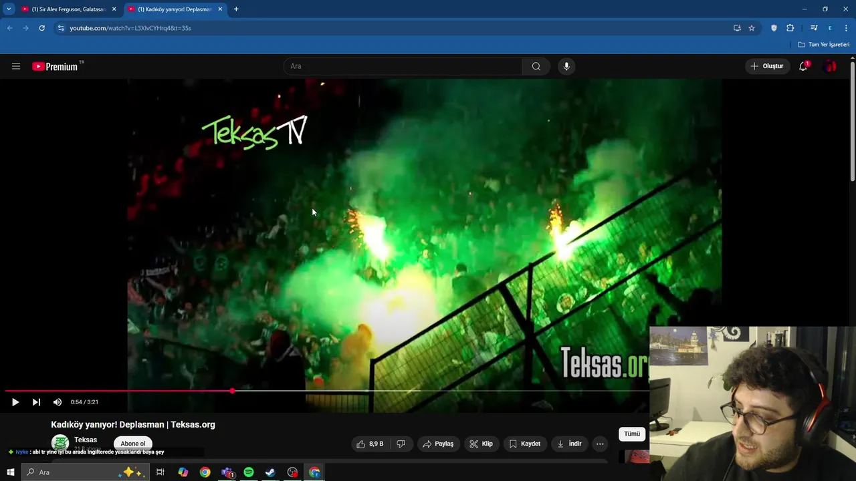Expand the tab search dropdown arrow
The width and height of the screenshot is (856, 481).
tap(9, 9)
